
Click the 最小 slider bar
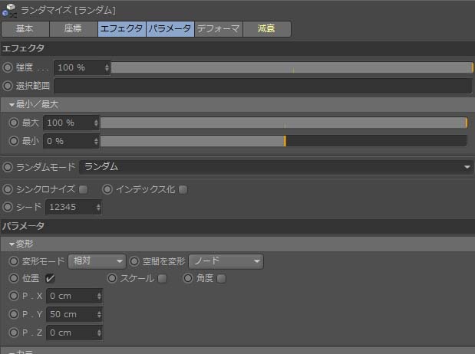tap(283, 141)
